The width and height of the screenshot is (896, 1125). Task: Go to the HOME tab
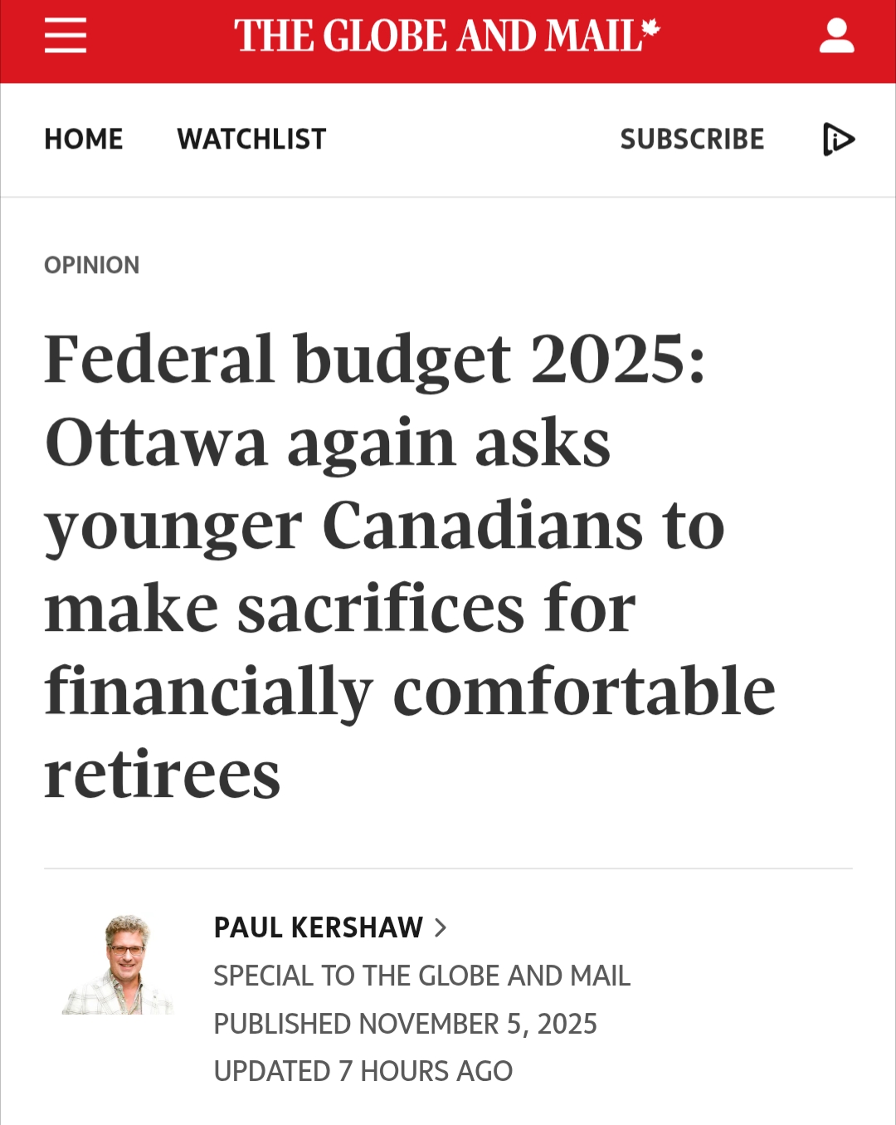(84, 139)
